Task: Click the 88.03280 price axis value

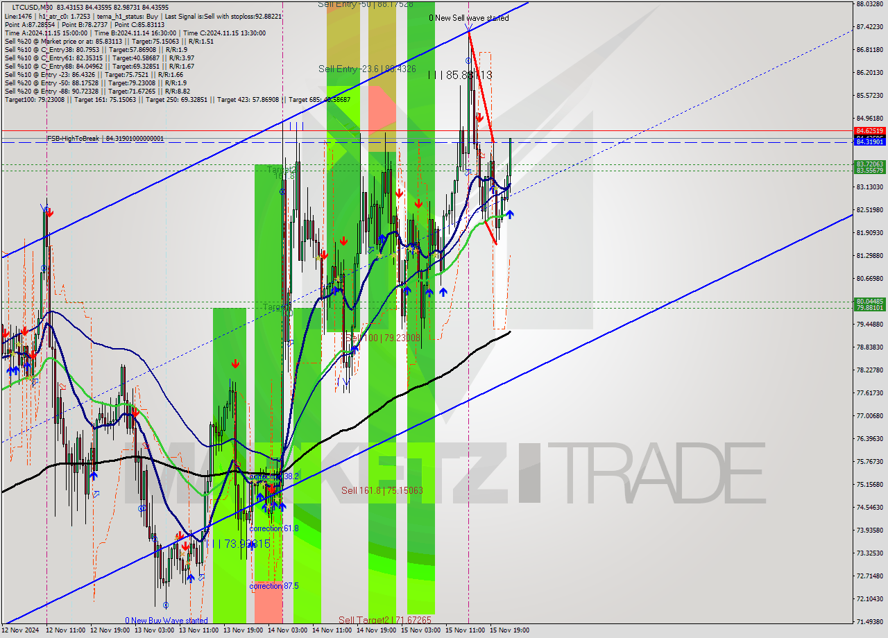Action: tap(869, 3)
